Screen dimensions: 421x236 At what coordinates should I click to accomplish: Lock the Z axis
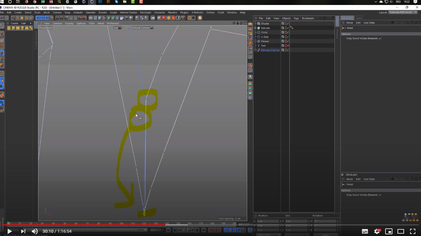coord(47,18)
